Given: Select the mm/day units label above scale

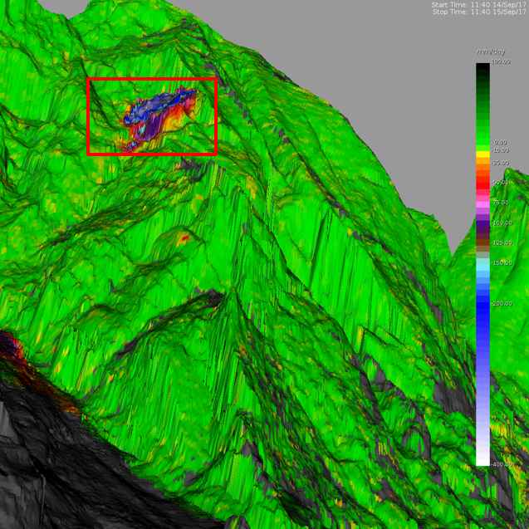Looking at the screenshot, I should [x=491, y=52].
